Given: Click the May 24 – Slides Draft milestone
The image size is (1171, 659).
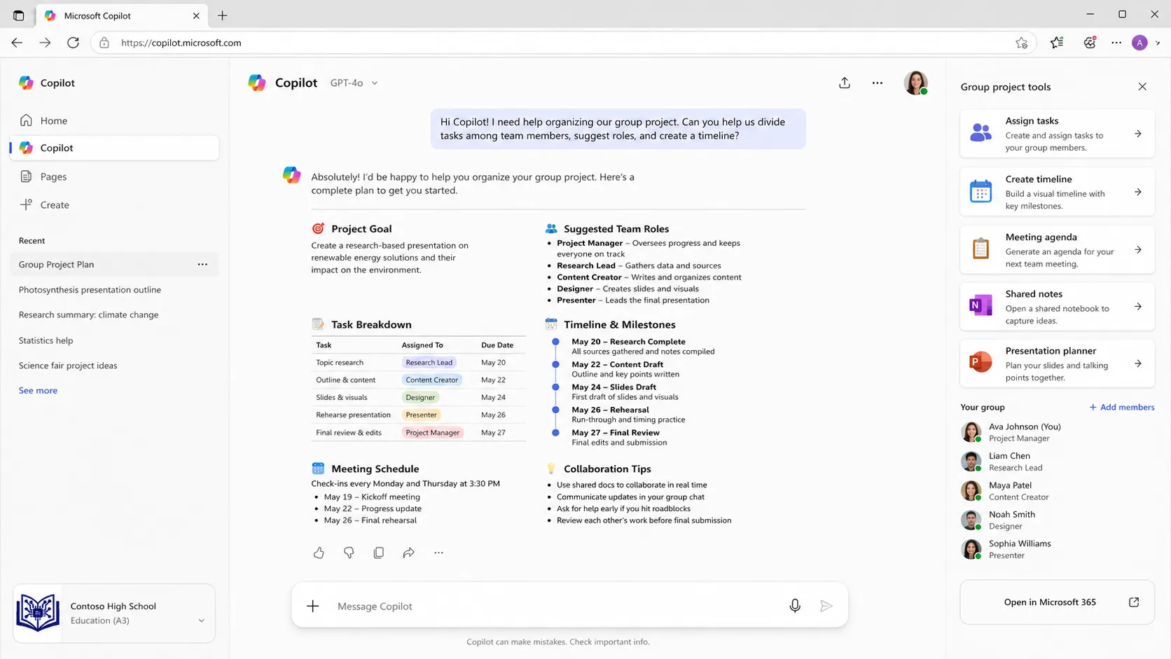Looking at the screenshot, I should point(614,387).
